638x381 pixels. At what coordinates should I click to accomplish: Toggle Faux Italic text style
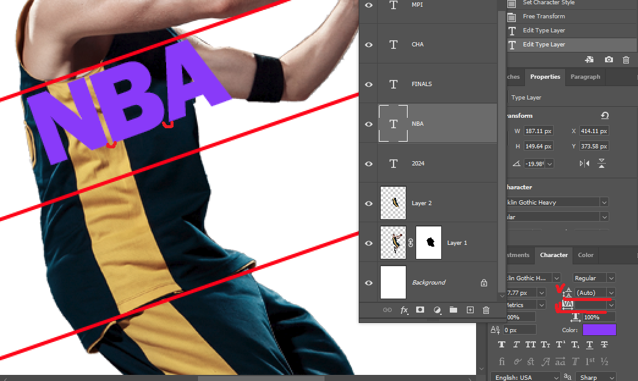(516, 345)
